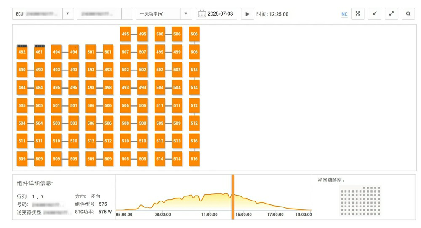Screen dimensions: 421x228
Task: Select the left panel of 484 pair
Action: (x=22, y=88)
